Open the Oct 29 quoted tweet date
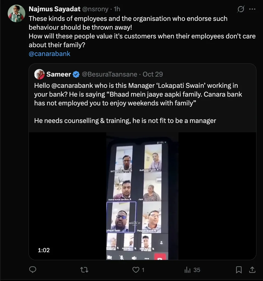 click(153, 74)
